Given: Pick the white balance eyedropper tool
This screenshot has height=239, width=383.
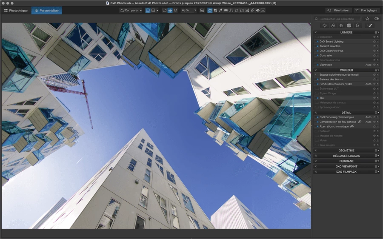Looking at the screenshot, I should click(220, 11).
